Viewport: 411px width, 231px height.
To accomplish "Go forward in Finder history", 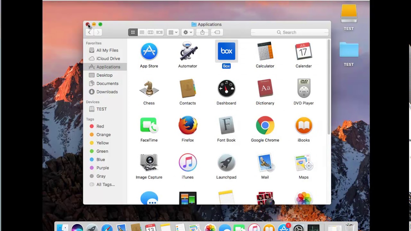I will (98, 32).
